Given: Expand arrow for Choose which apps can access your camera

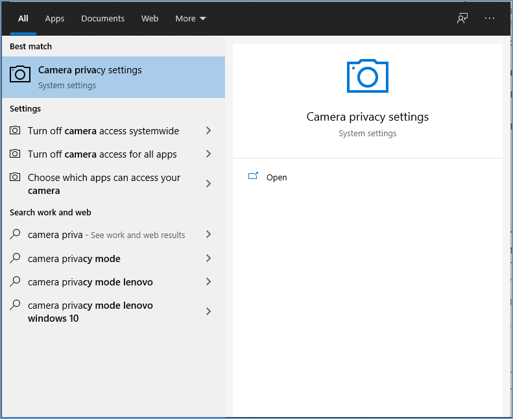Looking at the screenshot, I should click(x=208, y=184).
